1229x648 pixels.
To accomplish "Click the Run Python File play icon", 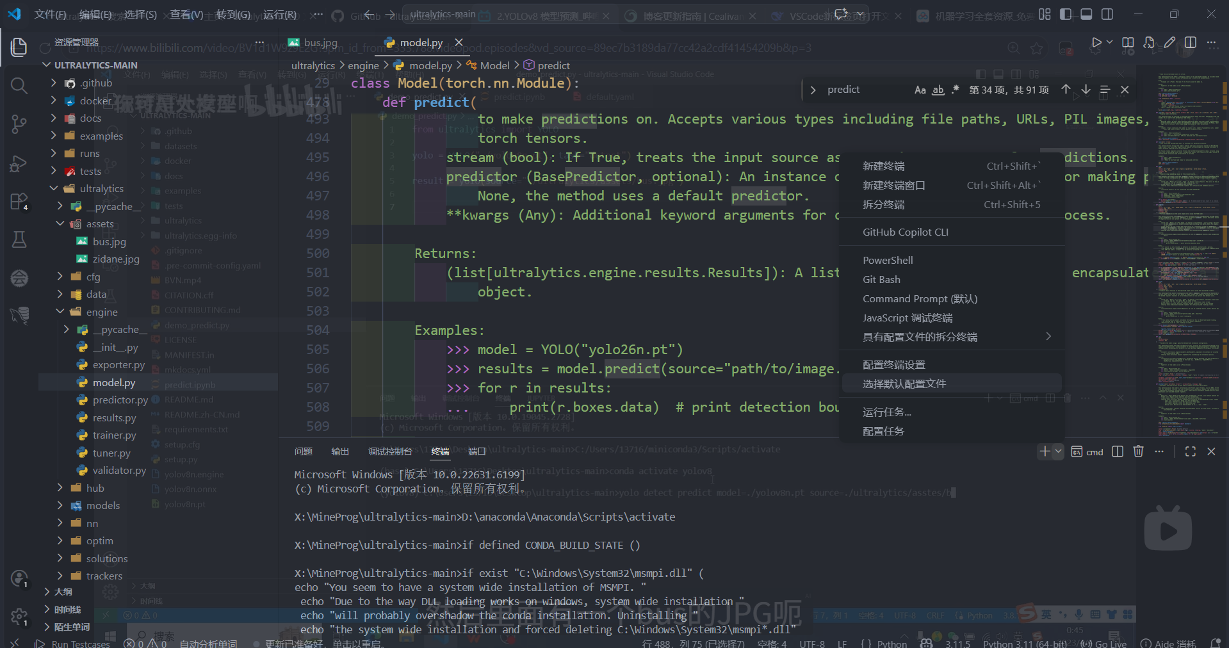I will tap(1096, 43).
